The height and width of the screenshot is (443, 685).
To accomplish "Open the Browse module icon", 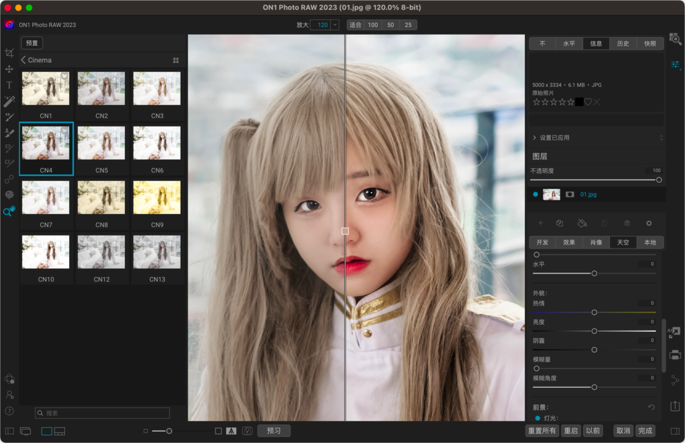I will tap(675, 39).
